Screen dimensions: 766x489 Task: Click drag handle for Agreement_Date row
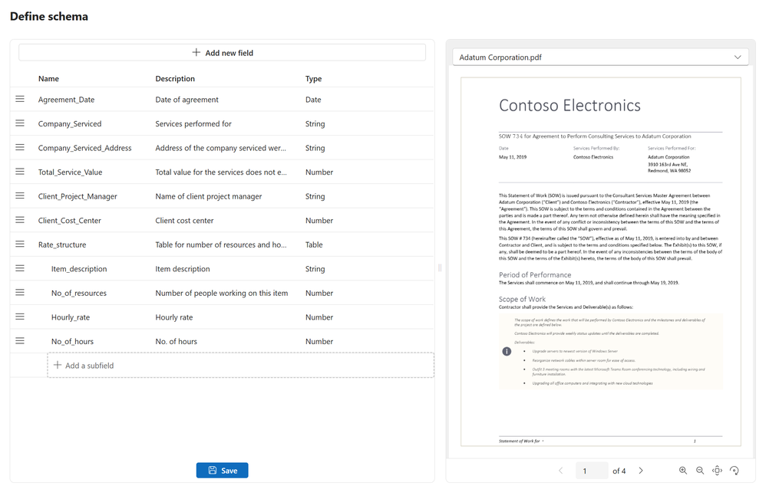(x=20, y=100)
